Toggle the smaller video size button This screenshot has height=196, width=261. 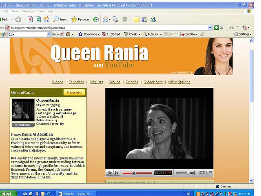click(x=202, y=173)
